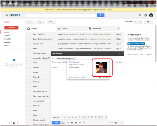Click the red COMPOSE button
Screen dimensions: 157x126
tap(11, 28)
